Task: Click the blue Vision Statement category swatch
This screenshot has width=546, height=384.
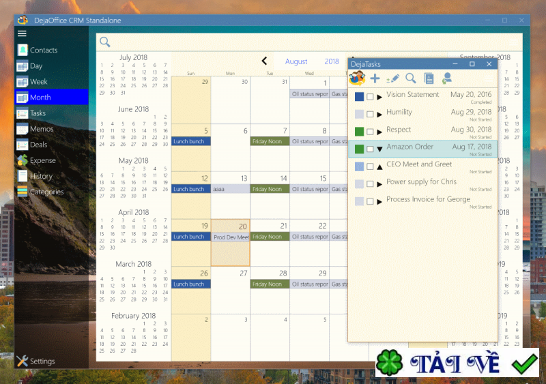Action: click(359, 97)
